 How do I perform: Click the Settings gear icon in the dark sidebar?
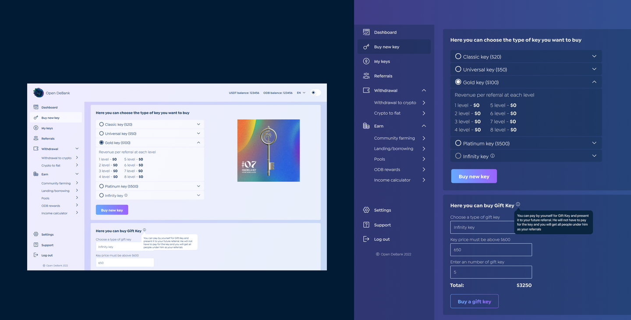click(x=366, y=210)
